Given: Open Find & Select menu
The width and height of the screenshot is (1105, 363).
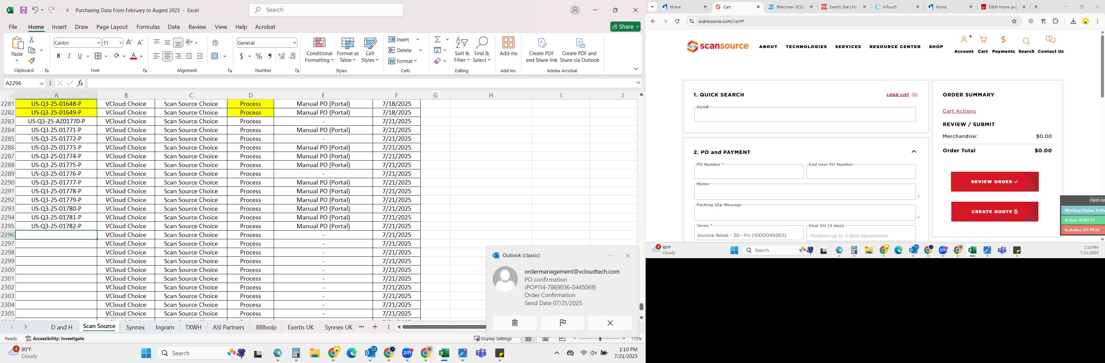Looking at the screenshot, I should pyautogui.click(x=482, y=50).
